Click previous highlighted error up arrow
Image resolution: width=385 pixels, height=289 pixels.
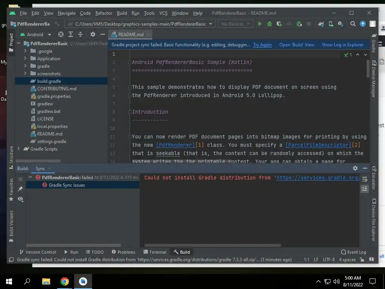(358, 55)
